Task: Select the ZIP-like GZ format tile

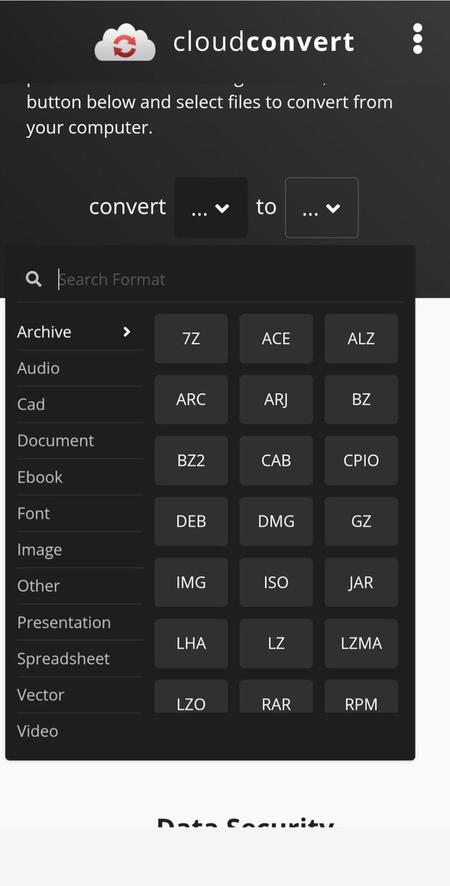Action: click(x=361, y=520)
